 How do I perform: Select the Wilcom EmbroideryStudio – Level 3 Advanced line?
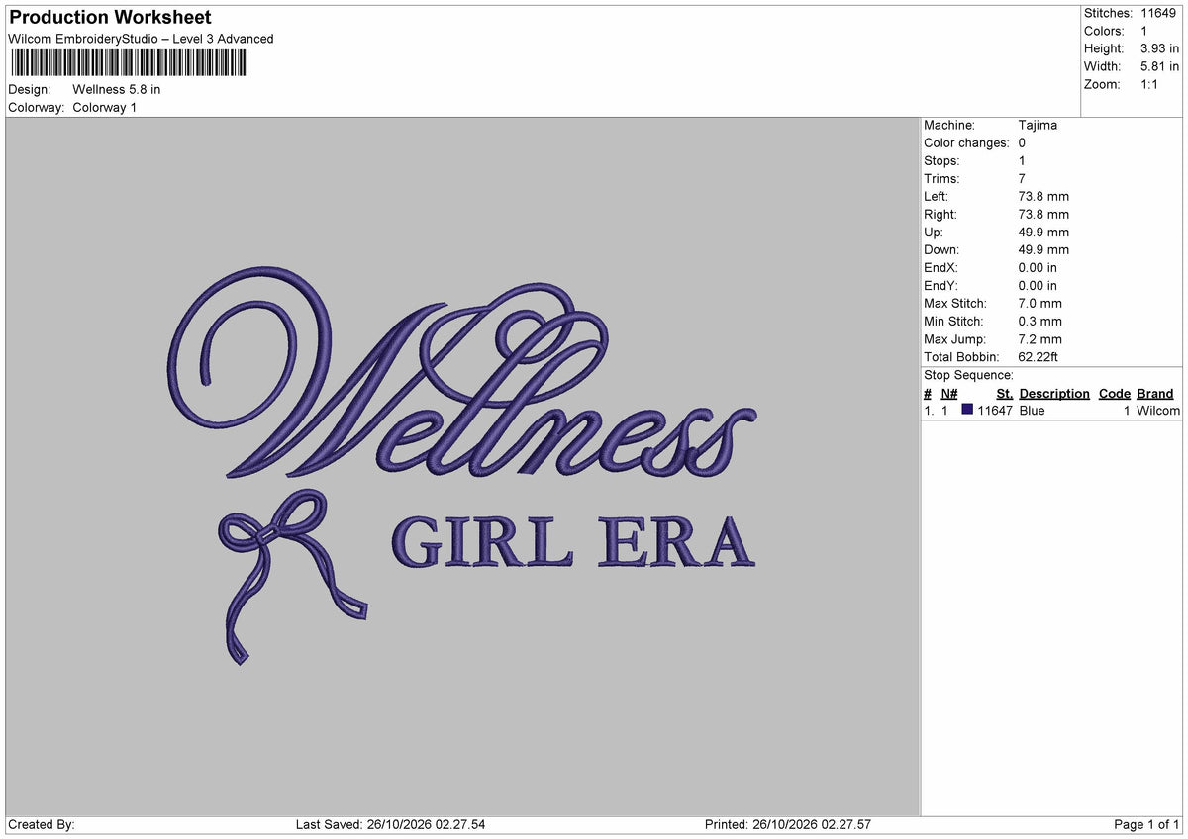tap(141, 39)
